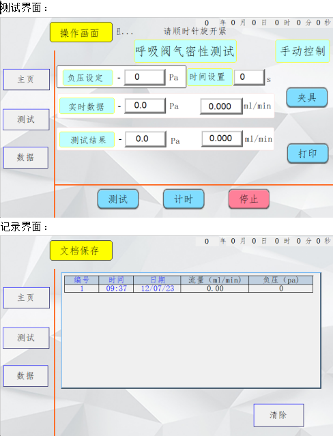Viewport: 333px width, 436px height.
Task: Click the 打印 print button
Action: [x=308, y=154]
